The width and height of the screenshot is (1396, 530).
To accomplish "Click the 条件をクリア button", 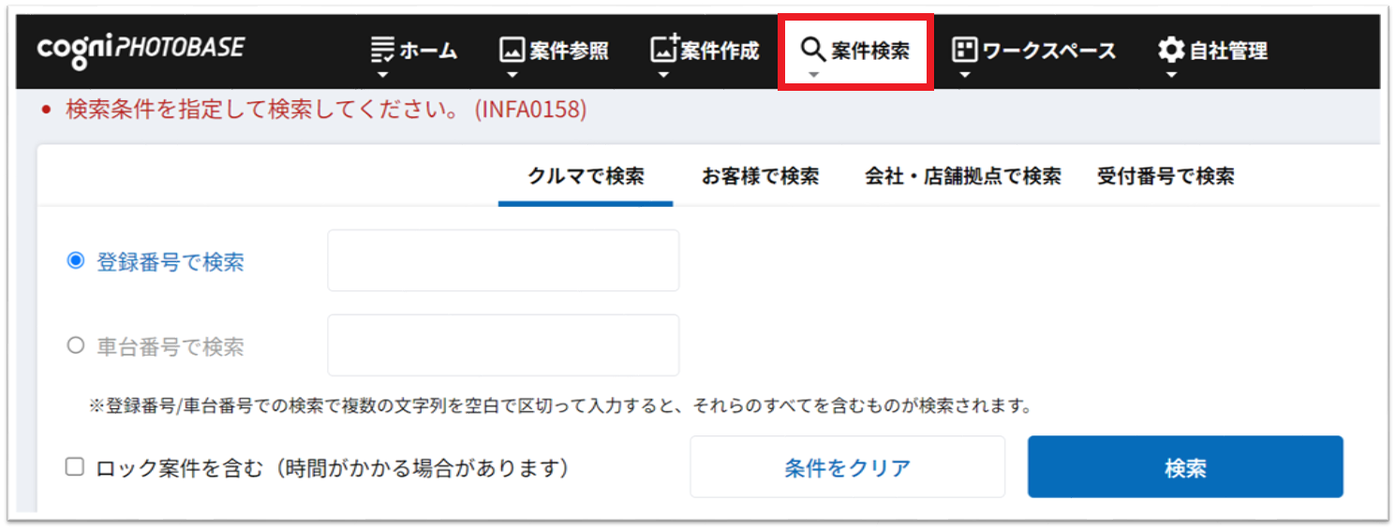I will (x=847, y=467).
